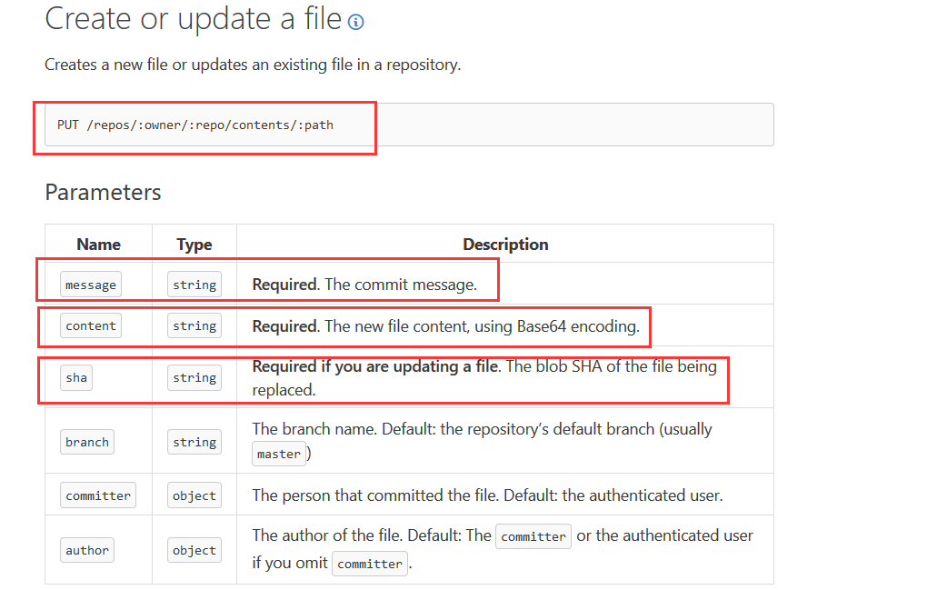Click the info icon beside the page title
This screenshot has height=590, width=947.
tap(355, 23)
